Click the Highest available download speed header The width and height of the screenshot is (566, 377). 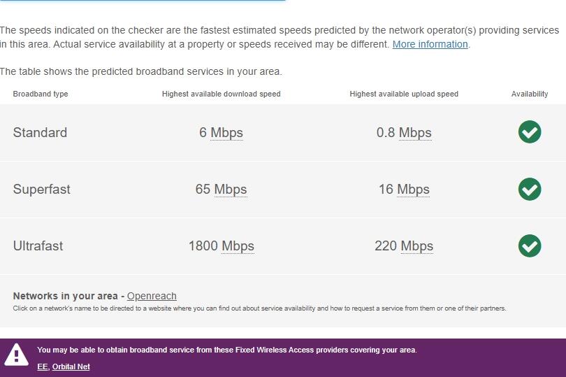[x=221, y=94]
